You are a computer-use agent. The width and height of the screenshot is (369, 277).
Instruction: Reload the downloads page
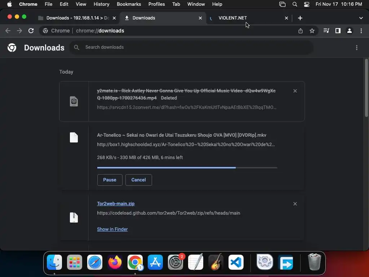pos(31,31)
